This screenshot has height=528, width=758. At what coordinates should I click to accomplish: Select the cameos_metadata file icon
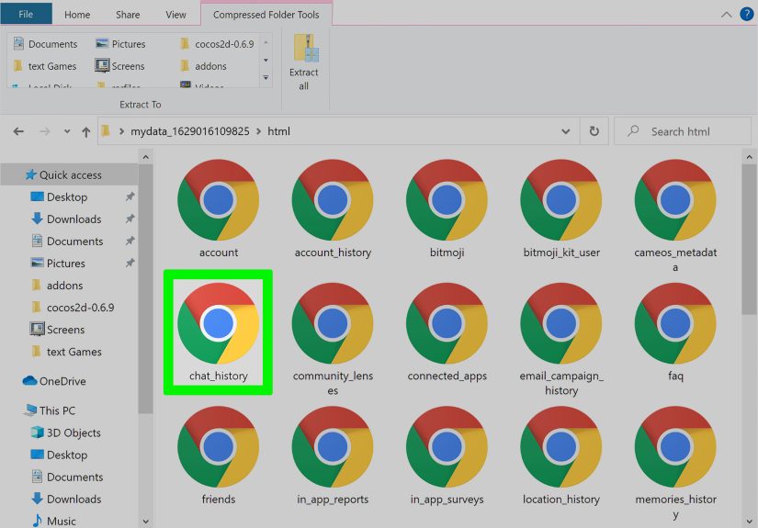click(x=675, y=200)
